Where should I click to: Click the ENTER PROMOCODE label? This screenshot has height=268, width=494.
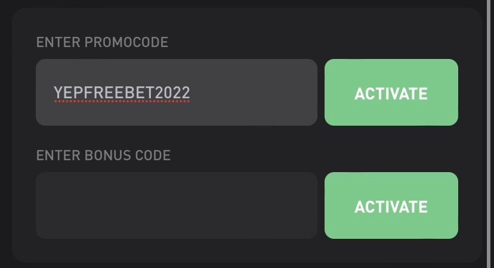pyautogui.click(x=102, y=42)
